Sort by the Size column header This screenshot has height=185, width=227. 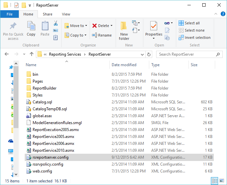pos(194,65)
